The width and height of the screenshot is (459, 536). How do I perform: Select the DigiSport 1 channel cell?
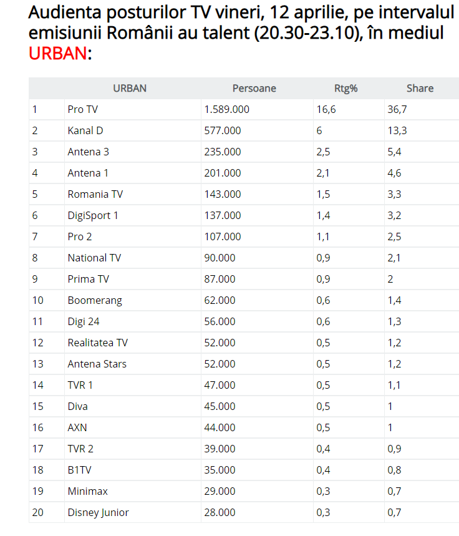click(x=93, y=215)
